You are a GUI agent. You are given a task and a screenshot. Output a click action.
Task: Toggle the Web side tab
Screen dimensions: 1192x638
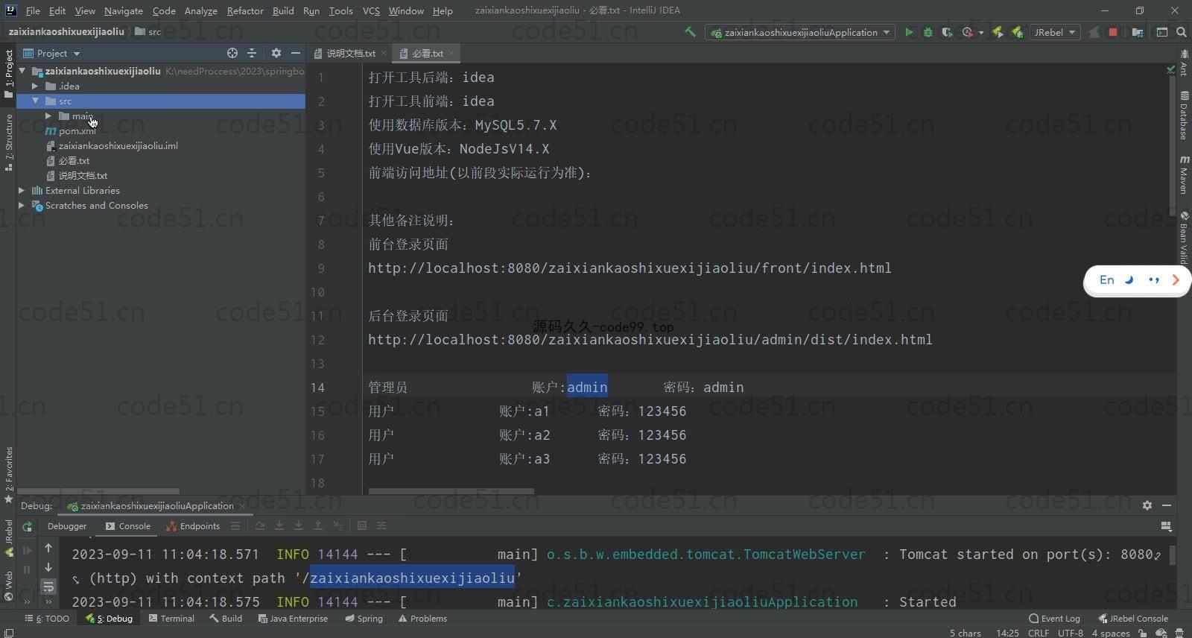click(8, 586)
